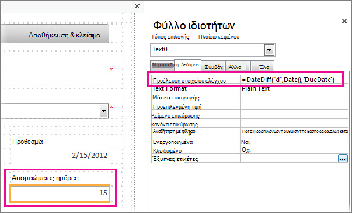Image resolution: width=352 pixels, height=213 pixels.
Task: Click the Ενεργοποιημένα property label
Action: coord(173,142)
